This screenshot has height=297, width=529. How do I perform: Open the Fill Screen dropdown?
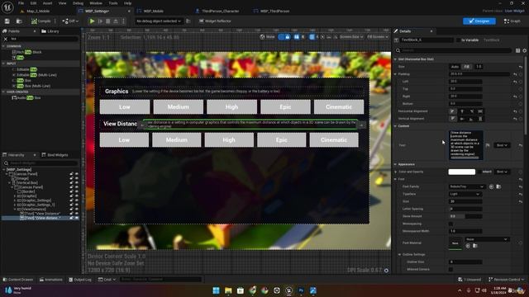click(377, 36)
